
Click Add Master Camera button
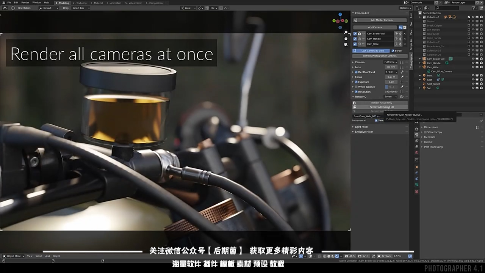(380, 20)
